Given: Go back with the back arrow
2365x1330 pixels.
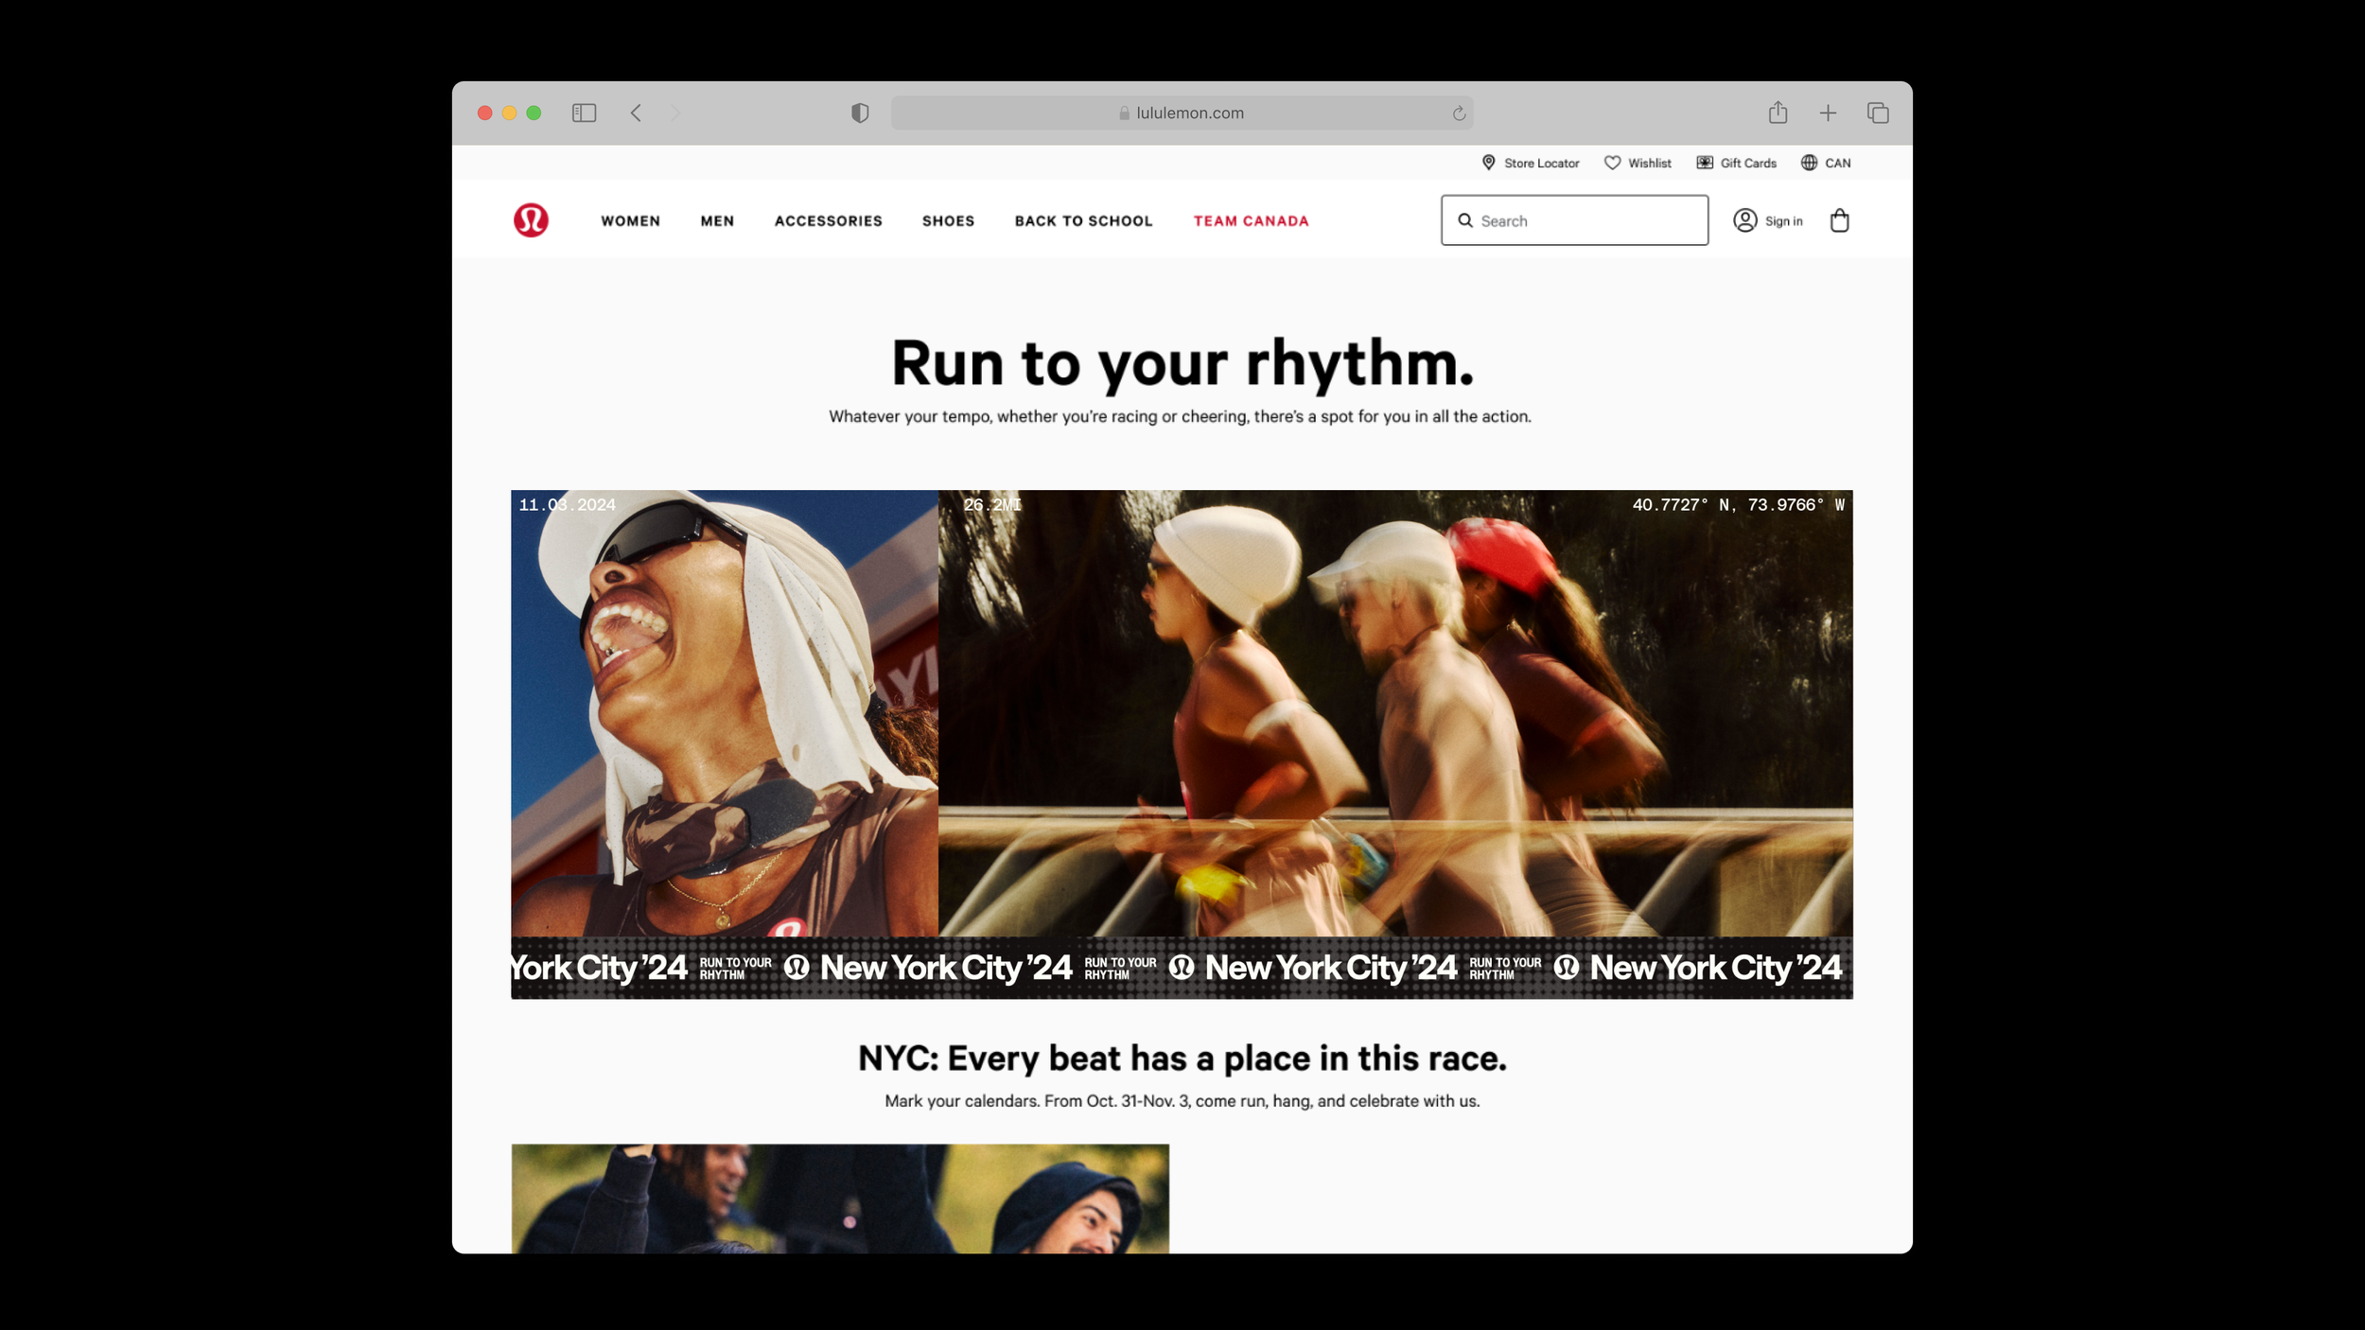Looking at the screenshot, I should [637, 114].
